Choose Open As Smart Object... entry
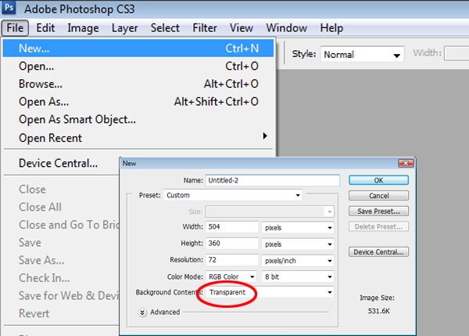Viewport: 469px width, 336px height. [x=138, y=120]
